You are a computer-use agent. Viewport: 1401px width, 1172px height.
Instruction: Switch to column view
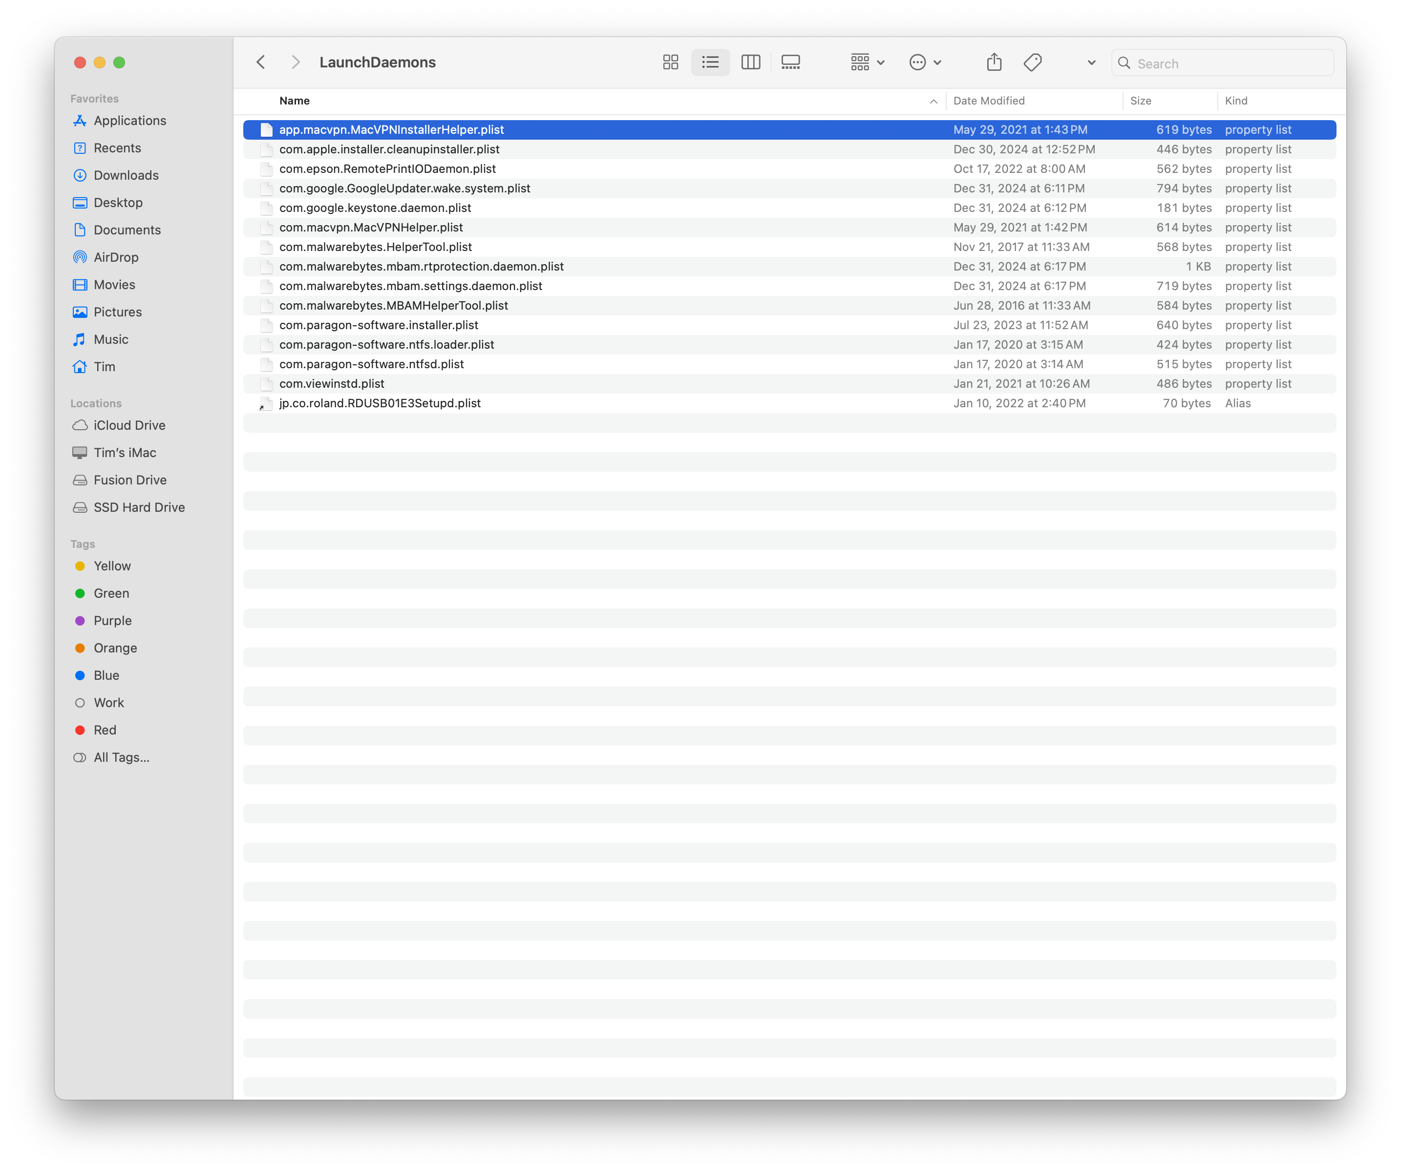pos(750,62)
